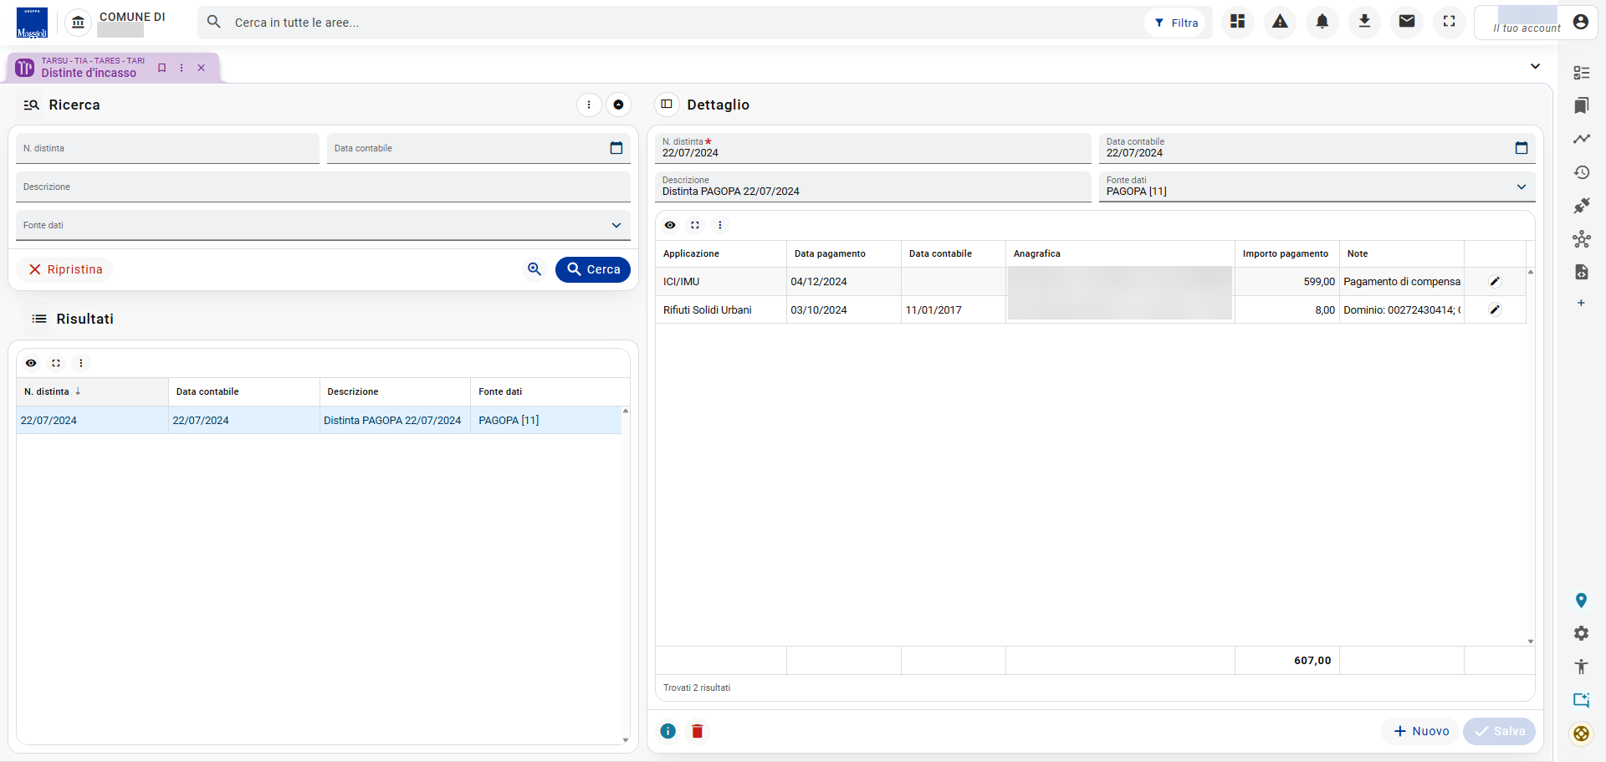Show info with blue info icon

coord(667,731)
